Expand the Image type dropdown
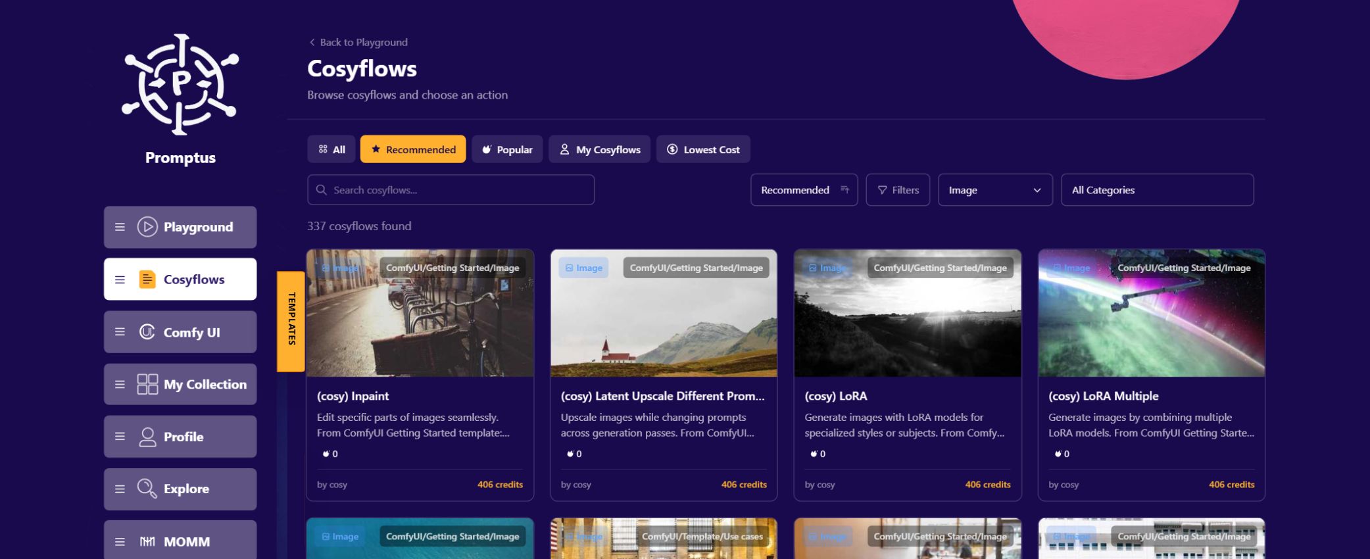This screenshot has height=559, width=1370. tap(995, 190)
